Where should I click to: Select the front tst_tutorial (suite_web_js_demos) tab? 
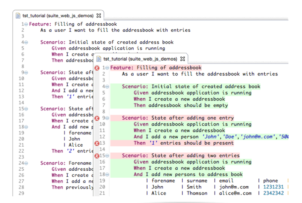pos(140,59)
